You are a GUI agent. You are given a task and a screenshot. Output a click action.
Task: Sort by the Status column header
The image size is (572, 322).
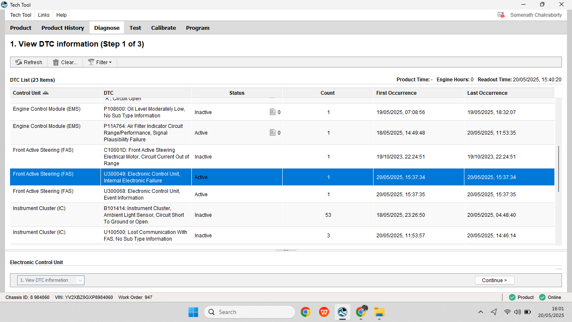tap(237, 93)
